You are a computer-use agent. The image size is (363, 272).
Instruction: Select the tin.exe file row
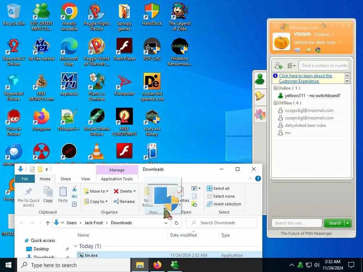(169, 255)
